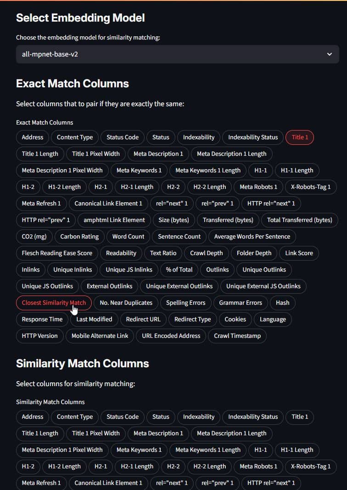Toggle the selected Closest Similarity Match pill
Screen dimensions: 347x490
(54, 303)
